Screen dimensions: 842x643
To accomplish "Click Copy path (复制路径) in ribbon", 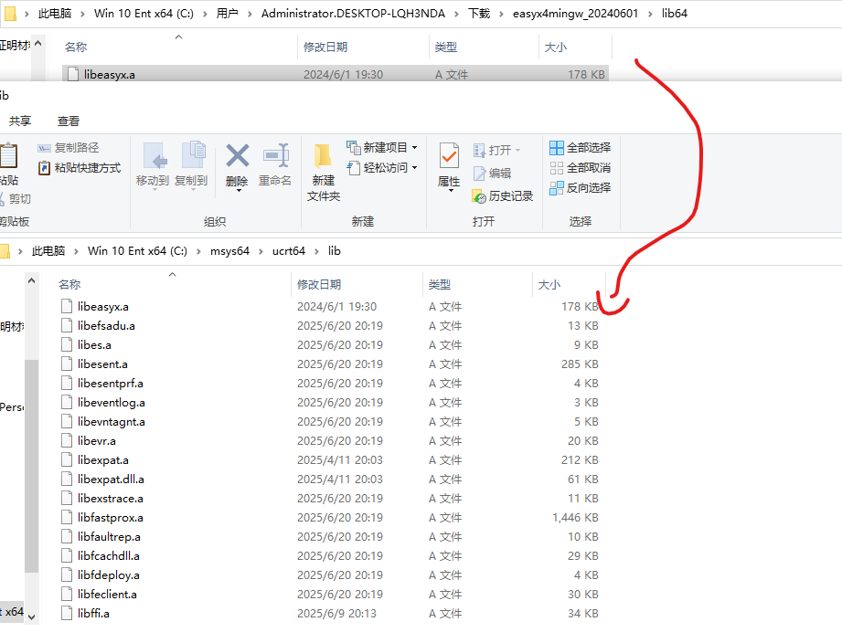I will click(69, 147).
